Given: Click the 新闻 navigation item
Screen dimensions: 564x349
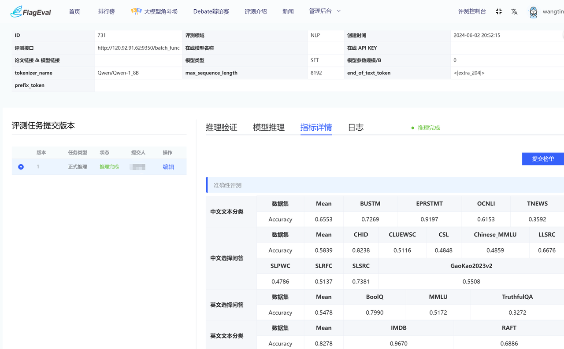Looking at the screenshot, I should pos(288,11).
